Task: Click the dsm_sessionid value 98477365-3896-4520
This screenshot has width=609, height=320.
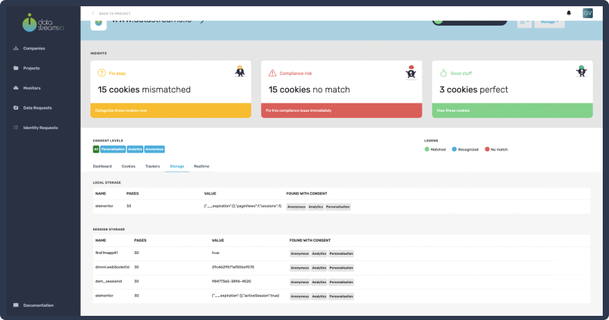Action: [x=232, y=281]
